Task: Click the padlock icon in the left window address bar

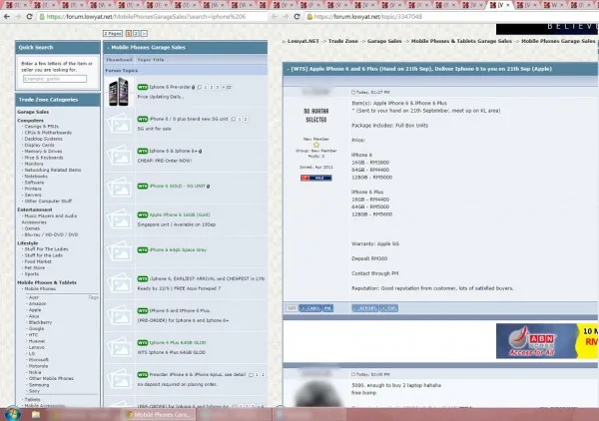Action: (x=42, y=17)
